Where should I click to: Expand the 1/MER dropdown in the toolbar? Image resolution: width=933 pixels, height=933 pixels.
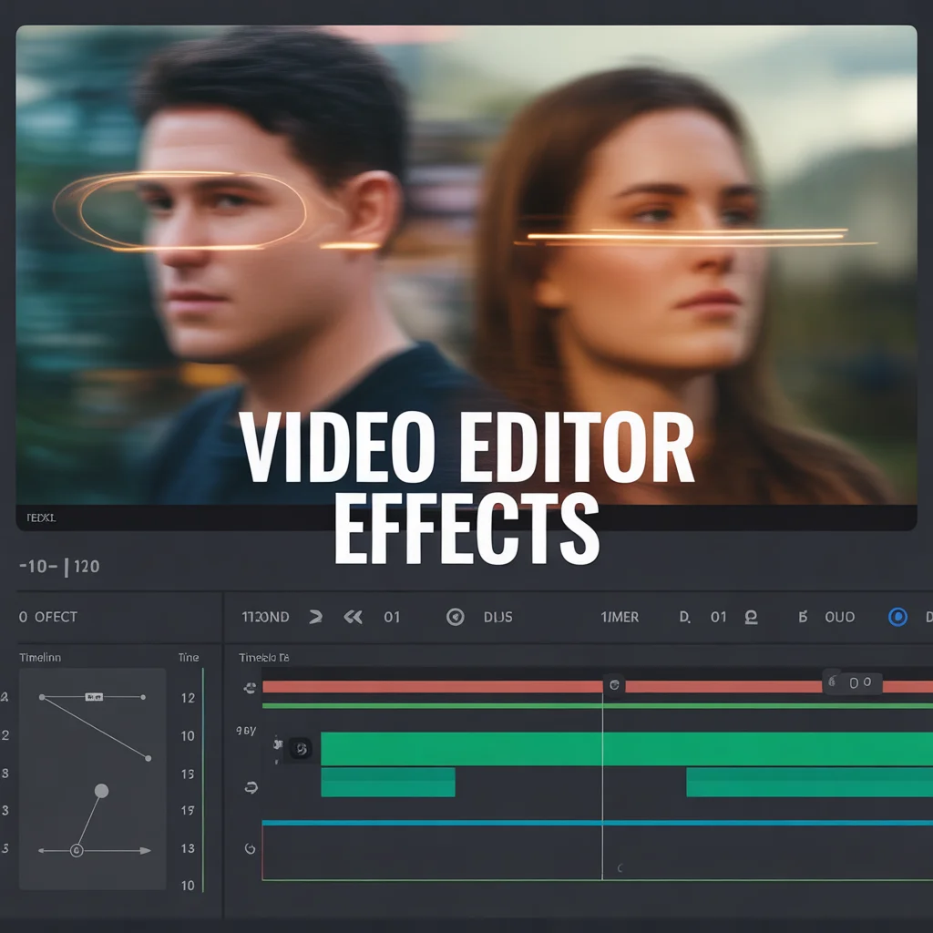coord(620,617)
